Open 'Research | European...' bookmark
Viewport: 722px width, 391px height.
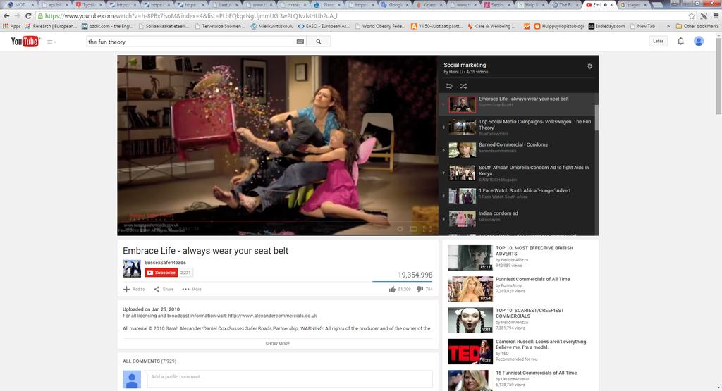[x=51, y=26]
